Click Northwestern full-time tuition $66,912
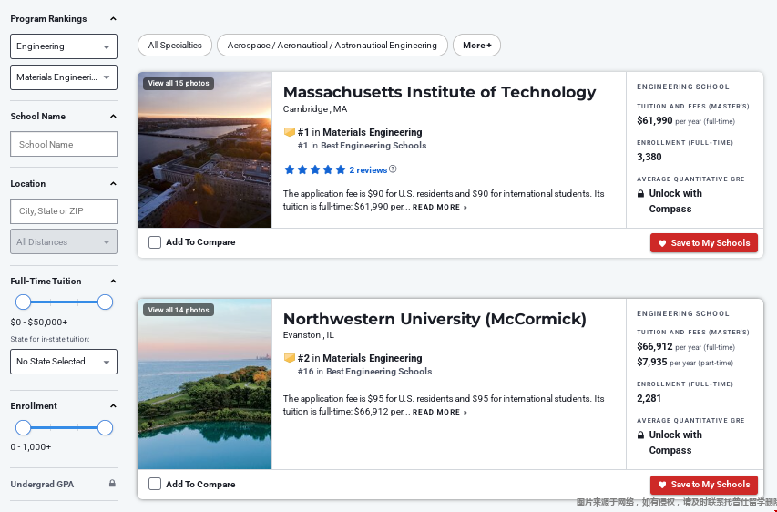This screenshot has width=777, height=512. click(655, 347)
